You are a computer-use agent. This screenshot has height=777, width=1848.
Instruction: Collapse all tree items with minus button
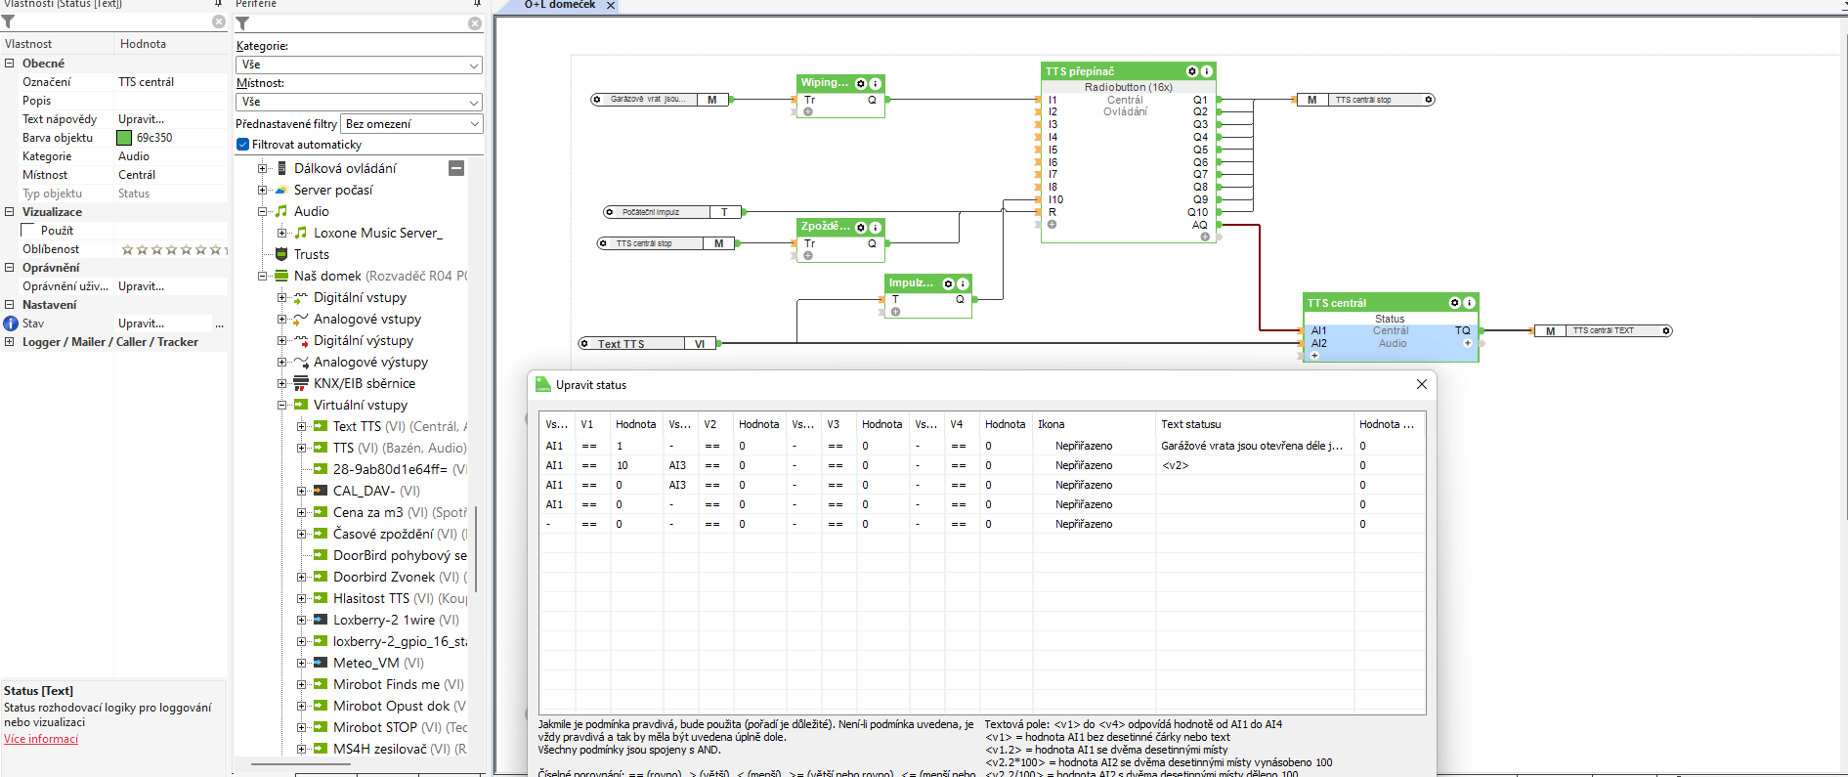(x=456, y=168)
